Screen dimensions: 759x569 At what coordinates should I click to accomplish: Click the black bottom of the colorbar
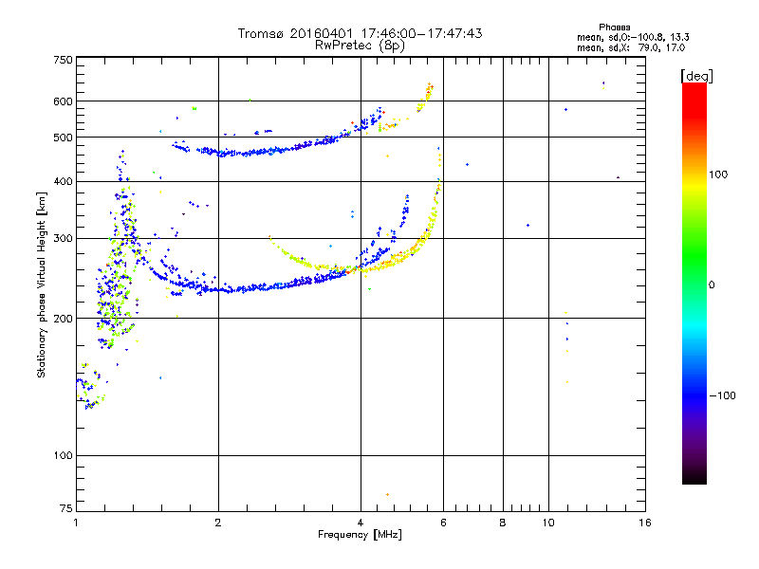[x=694, y=477]
